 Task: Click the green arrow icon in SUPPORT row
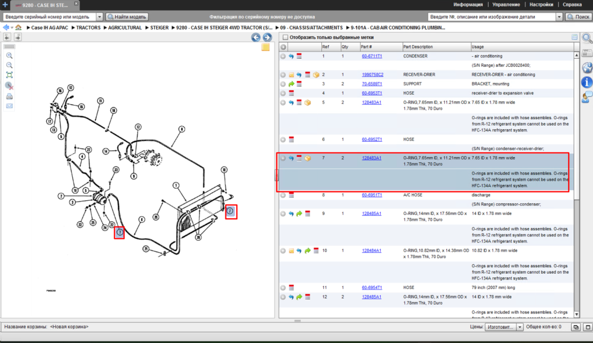point(291,84)
